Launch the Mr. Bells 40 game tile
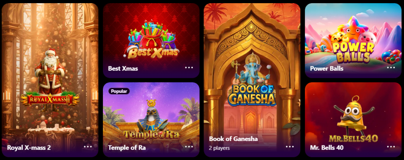 click(x=353, y=120)
